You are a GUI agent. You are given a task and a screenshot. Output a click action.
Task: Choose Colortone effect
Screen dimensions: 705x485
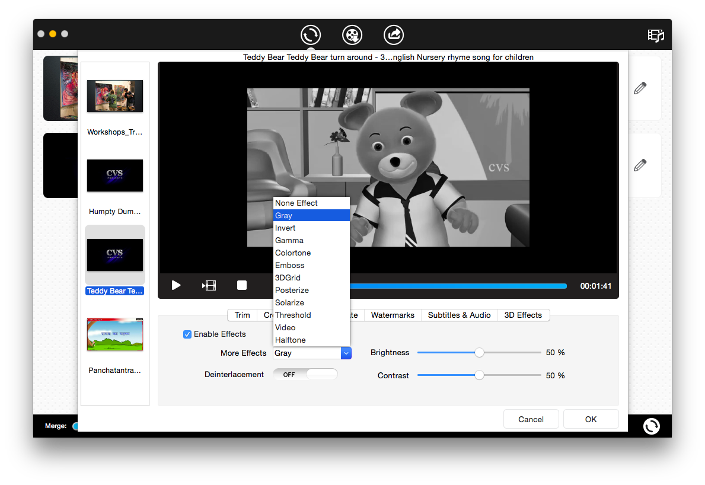click(x=311, y=253)
